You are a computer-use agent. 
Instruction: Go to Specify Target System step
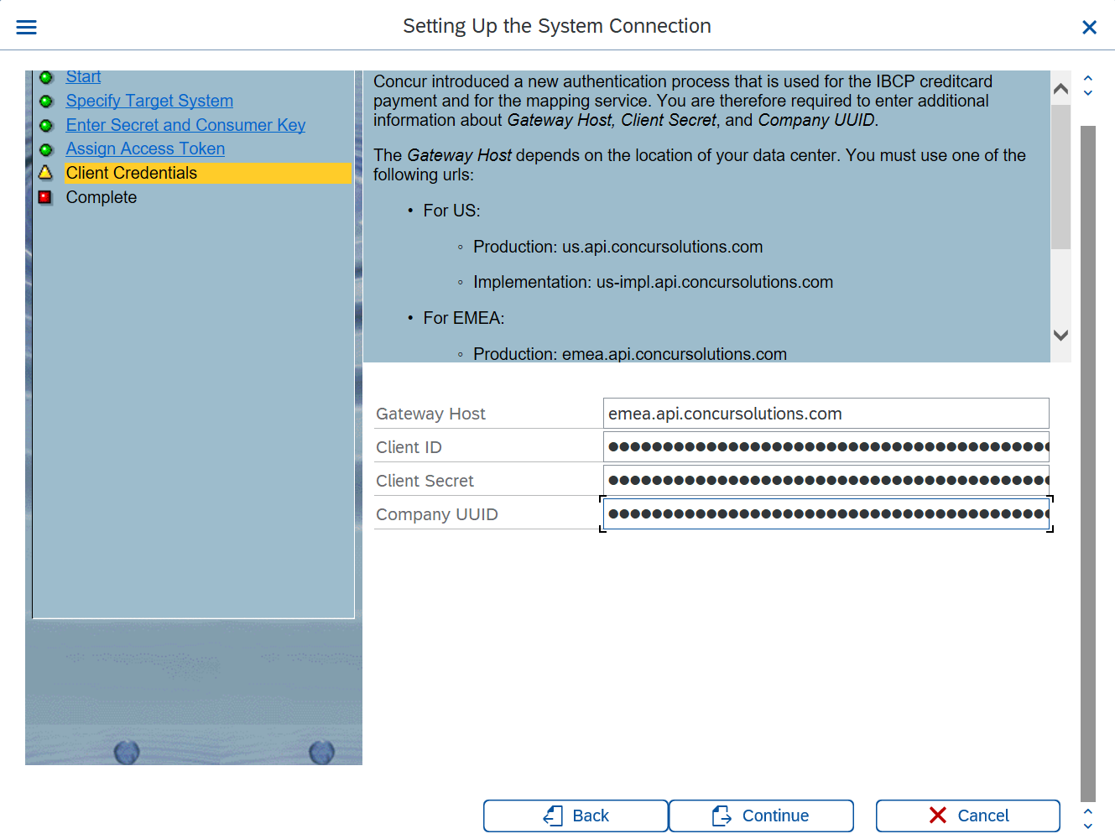pos(149,101)
